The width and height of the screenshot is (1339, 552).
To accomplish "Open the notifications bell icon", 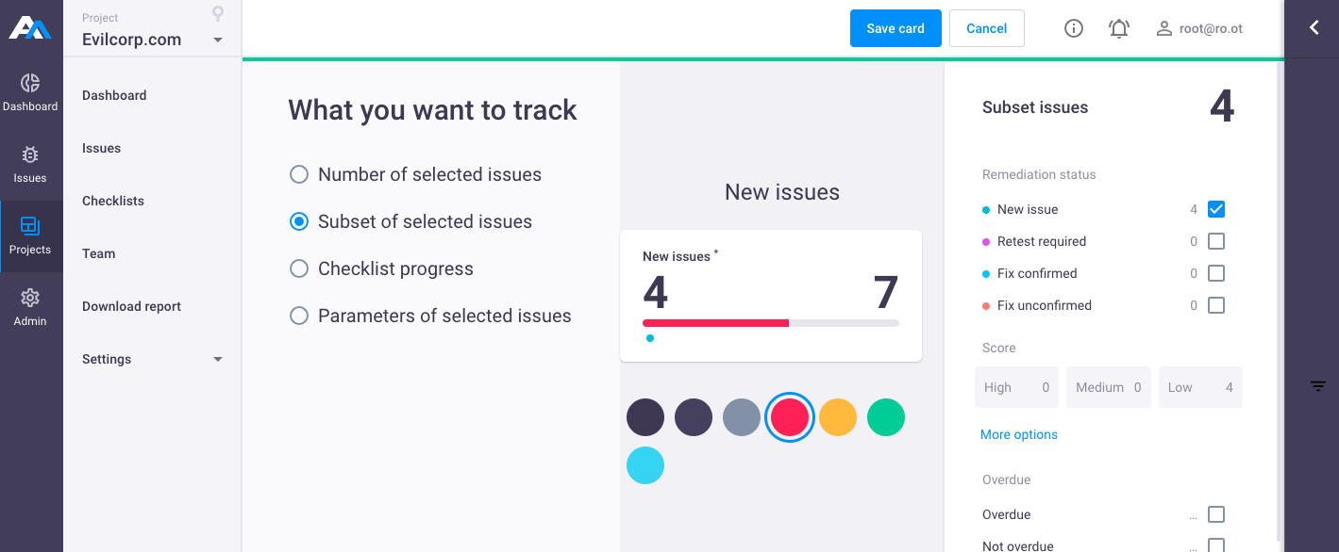I will [x=1119, y=28].
